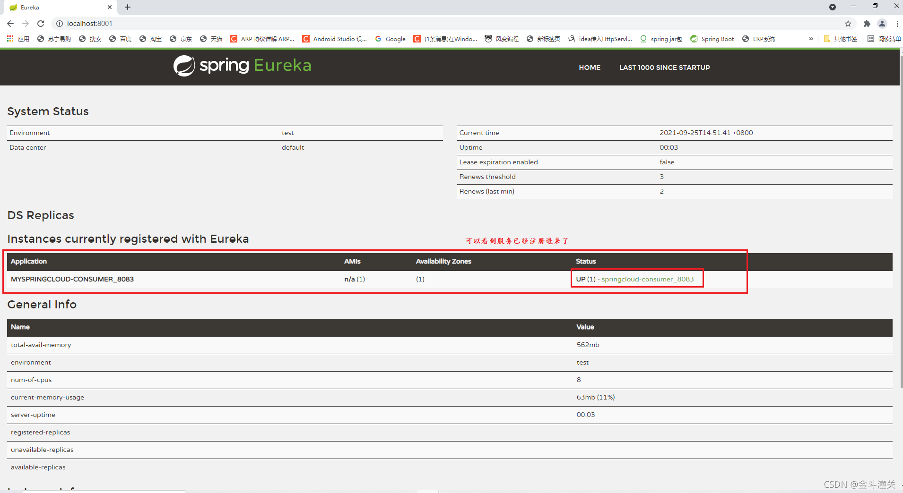Image resolution: width=903 pixels, height=493 pixels.
Task: Open the ERP系统 bookmark
Action: click(758, 39)
